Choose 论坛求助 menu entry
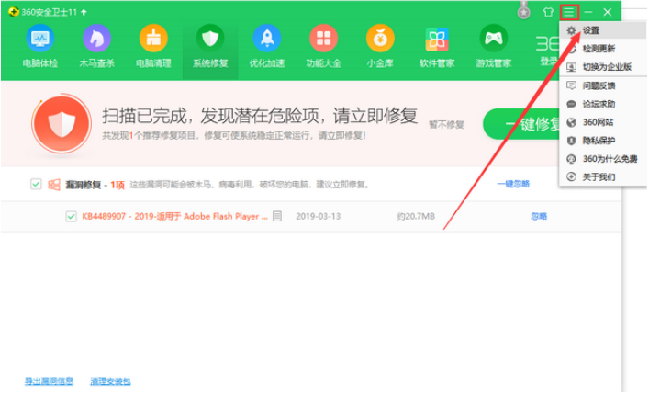This screenshot has width=649, height=420. (603, 104)
